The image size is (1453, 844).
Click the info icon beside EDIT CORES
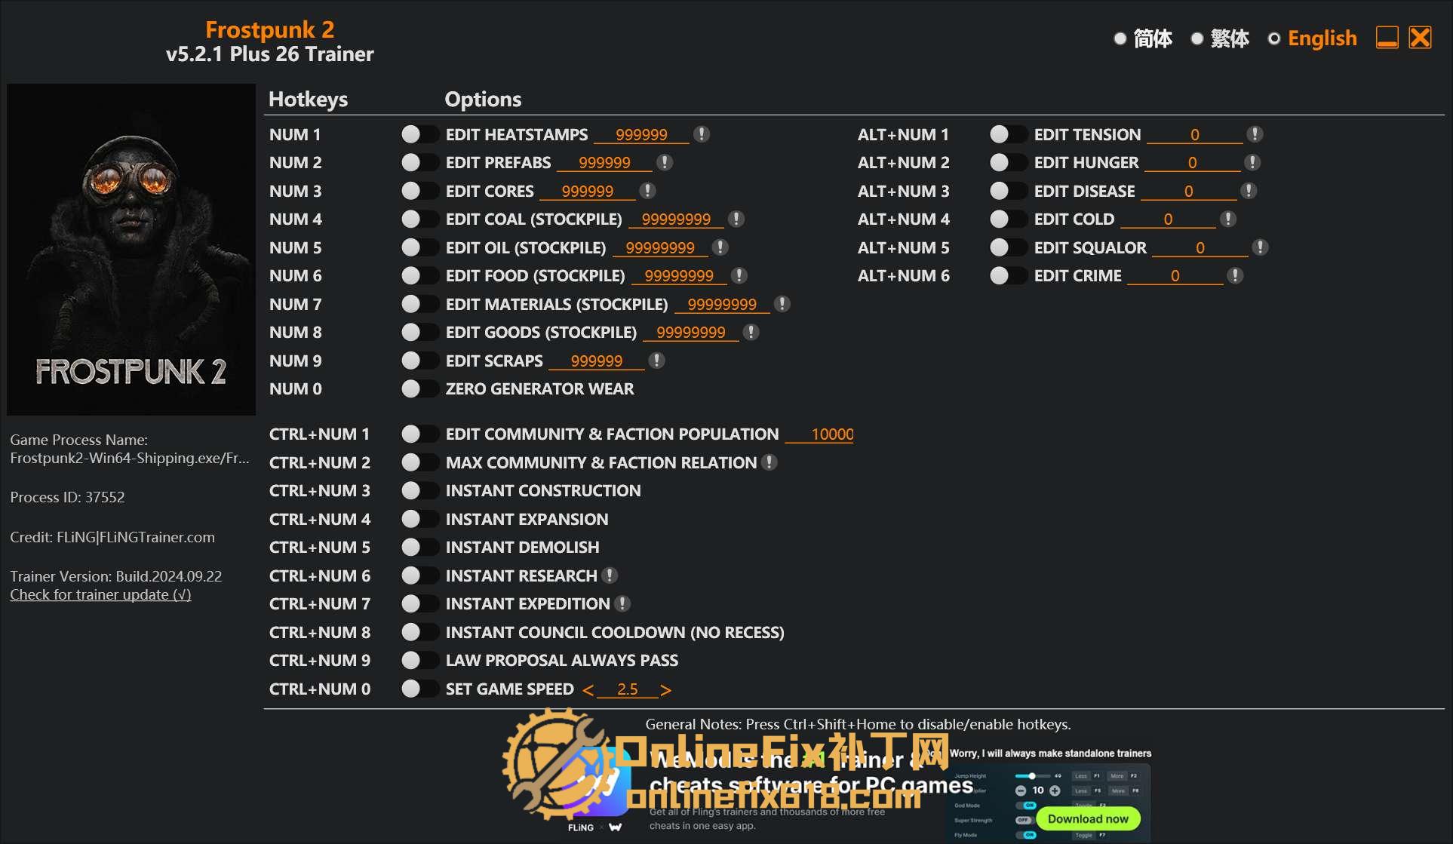pos(647,191)
